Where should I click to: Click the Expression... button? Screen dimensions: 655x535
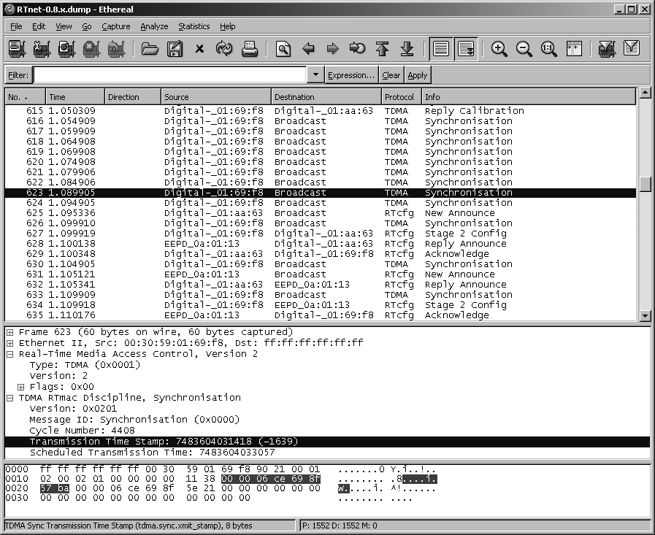click(351, 75)
